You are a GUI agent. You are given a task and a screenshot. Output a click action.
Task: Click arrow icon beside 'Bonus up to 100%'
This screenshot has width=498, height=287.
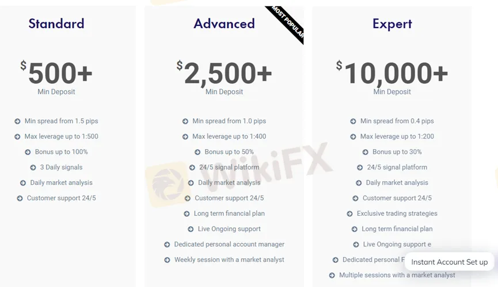click(x=28, y=152)
